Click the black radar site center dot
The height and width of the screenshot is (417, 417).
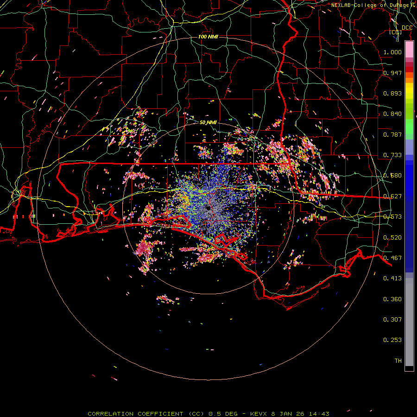pos(208,208)
